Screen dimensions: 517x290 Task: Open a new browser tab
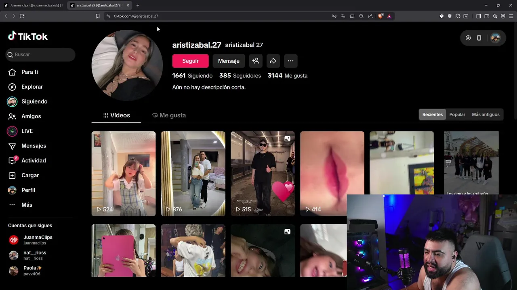[x=138, y=5]
